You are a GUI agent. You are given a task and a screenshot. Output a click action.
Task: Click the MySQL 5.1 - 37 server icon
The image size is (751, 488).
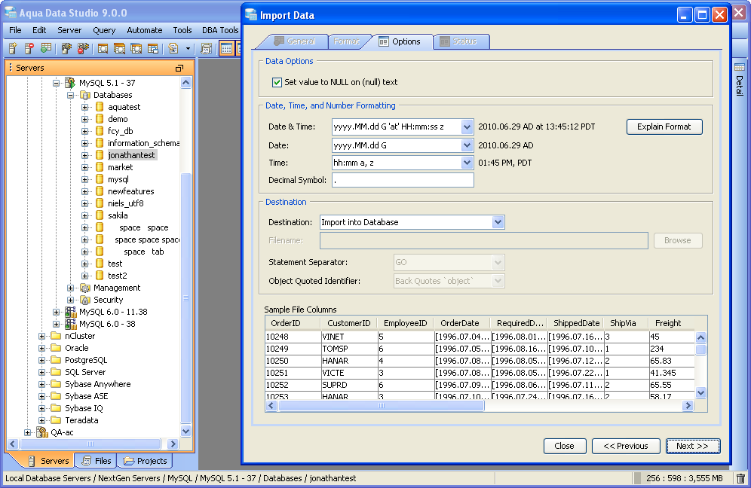point(70,83)
